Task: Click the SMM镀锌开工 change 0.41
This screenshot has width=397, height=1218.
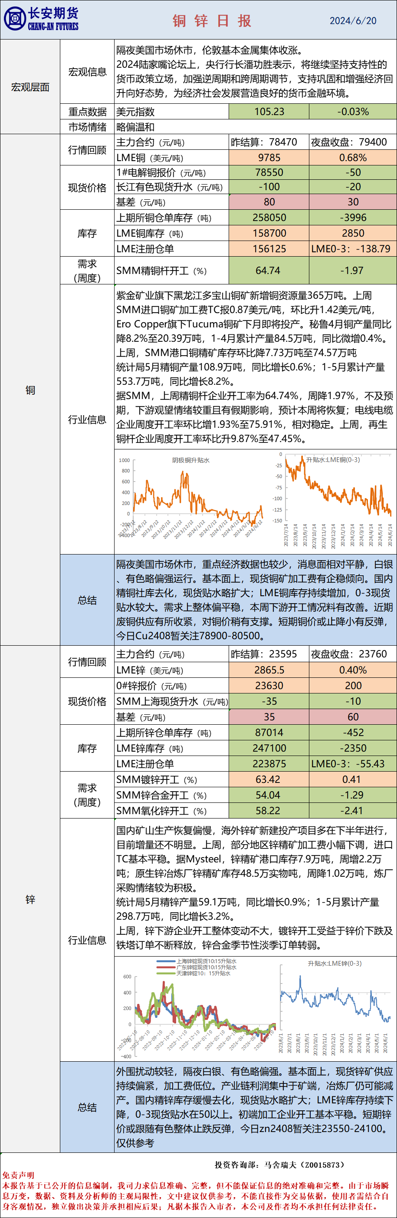Action: click(x=353, y=779)
